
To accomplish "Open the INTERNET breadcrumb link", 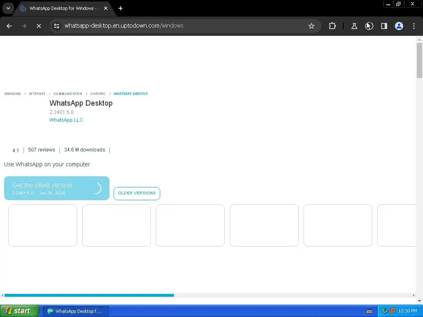I will click(x=37, y=94).
